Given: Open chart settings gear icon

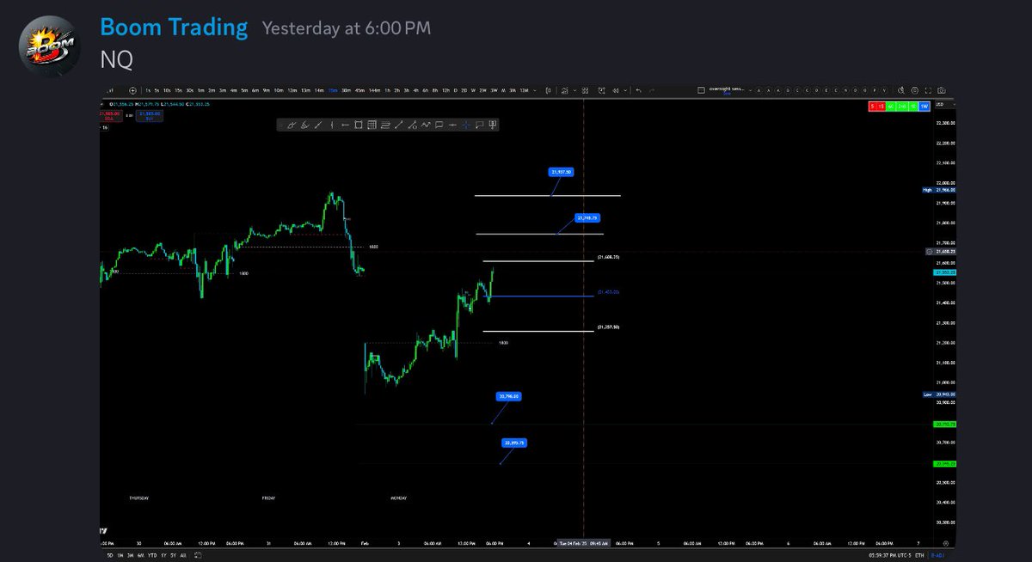Looking at the screenshot, I should point(914,89).
